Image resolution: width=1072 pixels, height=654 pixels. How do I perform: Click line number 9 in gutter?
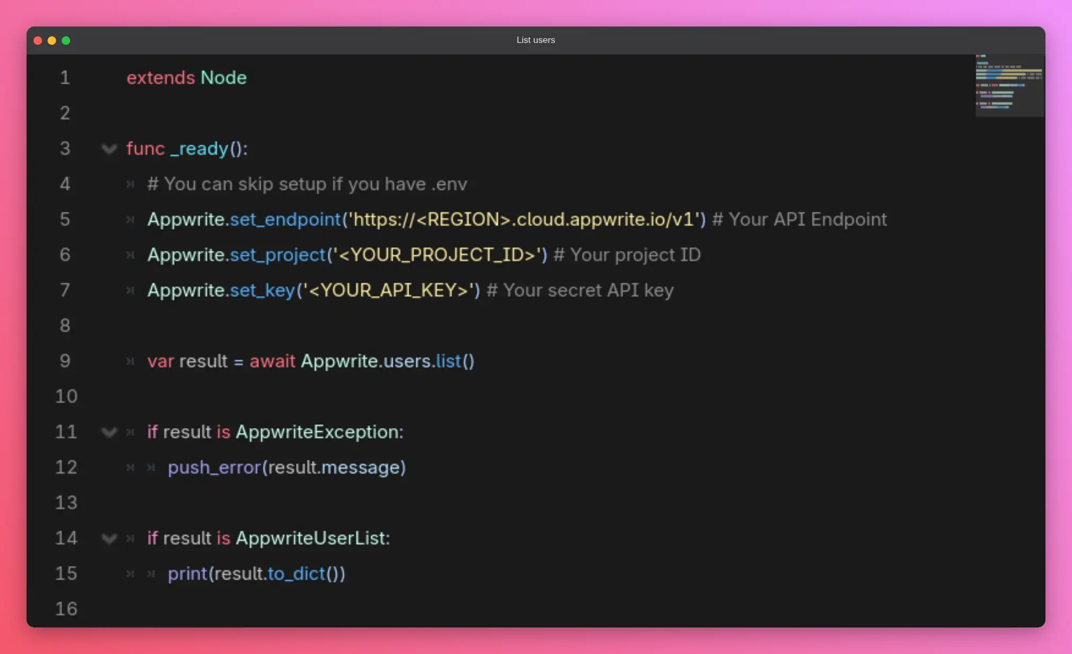pos(65,361)
